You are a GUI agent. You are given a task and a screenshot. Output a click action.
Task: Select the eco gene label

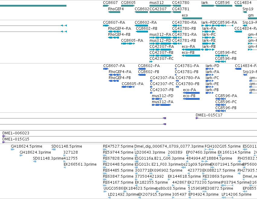pos(185,15)
